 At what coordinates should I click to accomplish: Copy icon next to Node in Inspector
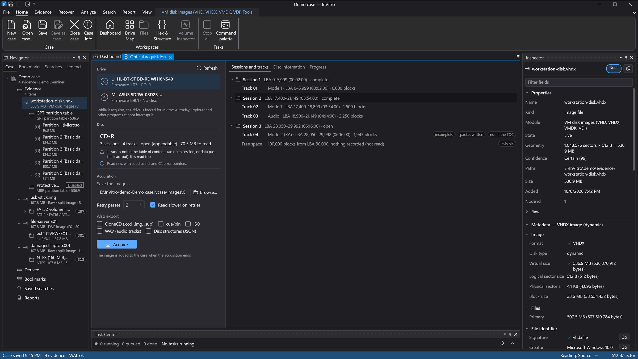[x=628, y=69]
